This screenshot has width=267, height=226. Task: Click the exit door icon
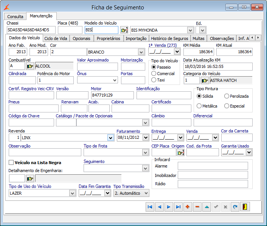(245, 207)
